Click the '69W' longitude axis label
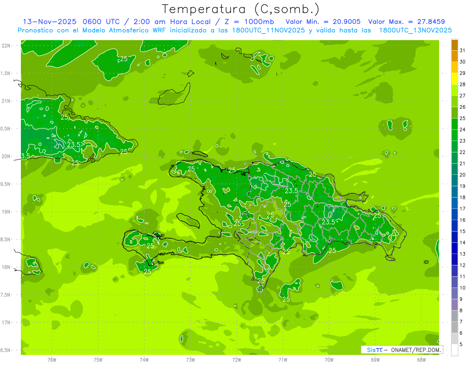 coord(375,360)
